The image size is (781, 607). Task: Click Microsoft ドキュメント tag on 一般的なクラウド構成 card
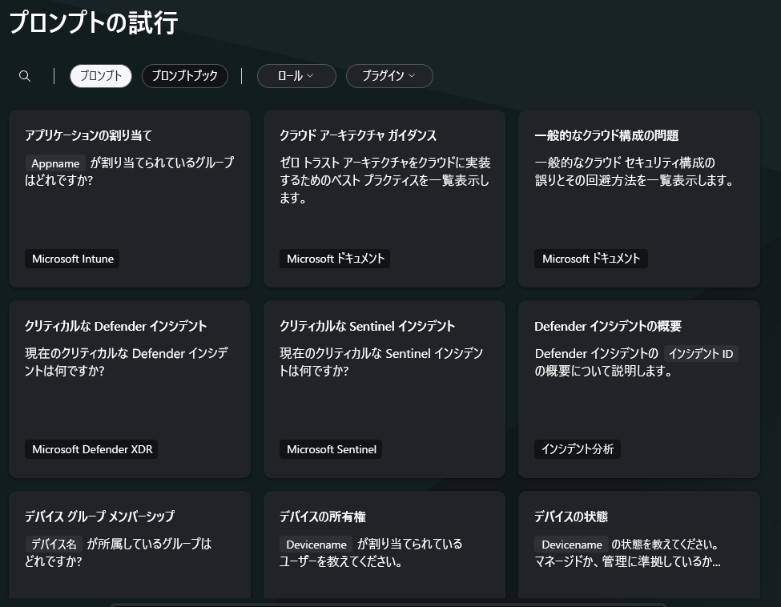click(590, 259)
